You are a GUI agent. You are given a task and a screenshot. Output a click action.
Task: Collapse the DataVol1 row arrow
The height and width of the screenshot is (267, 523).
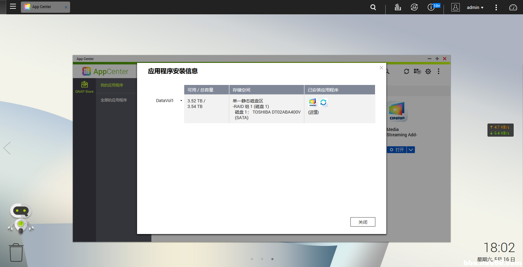click(x=181, y=101)
